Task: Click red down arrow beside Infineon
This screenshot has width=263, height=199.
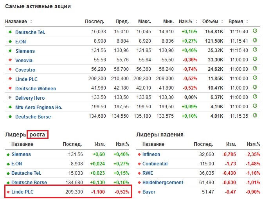Action: click(x=139, y=154)
